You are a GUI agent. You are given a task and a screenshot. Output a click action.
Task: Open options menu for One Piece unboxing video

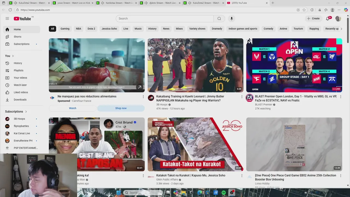(340, 176)
